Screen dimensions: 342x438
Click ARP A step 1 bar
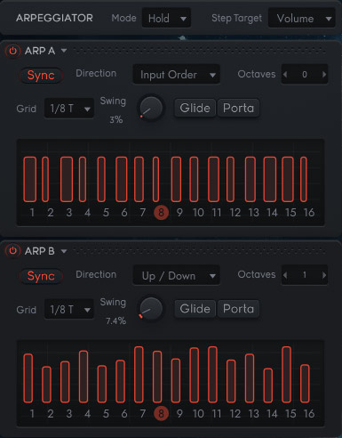30,179
